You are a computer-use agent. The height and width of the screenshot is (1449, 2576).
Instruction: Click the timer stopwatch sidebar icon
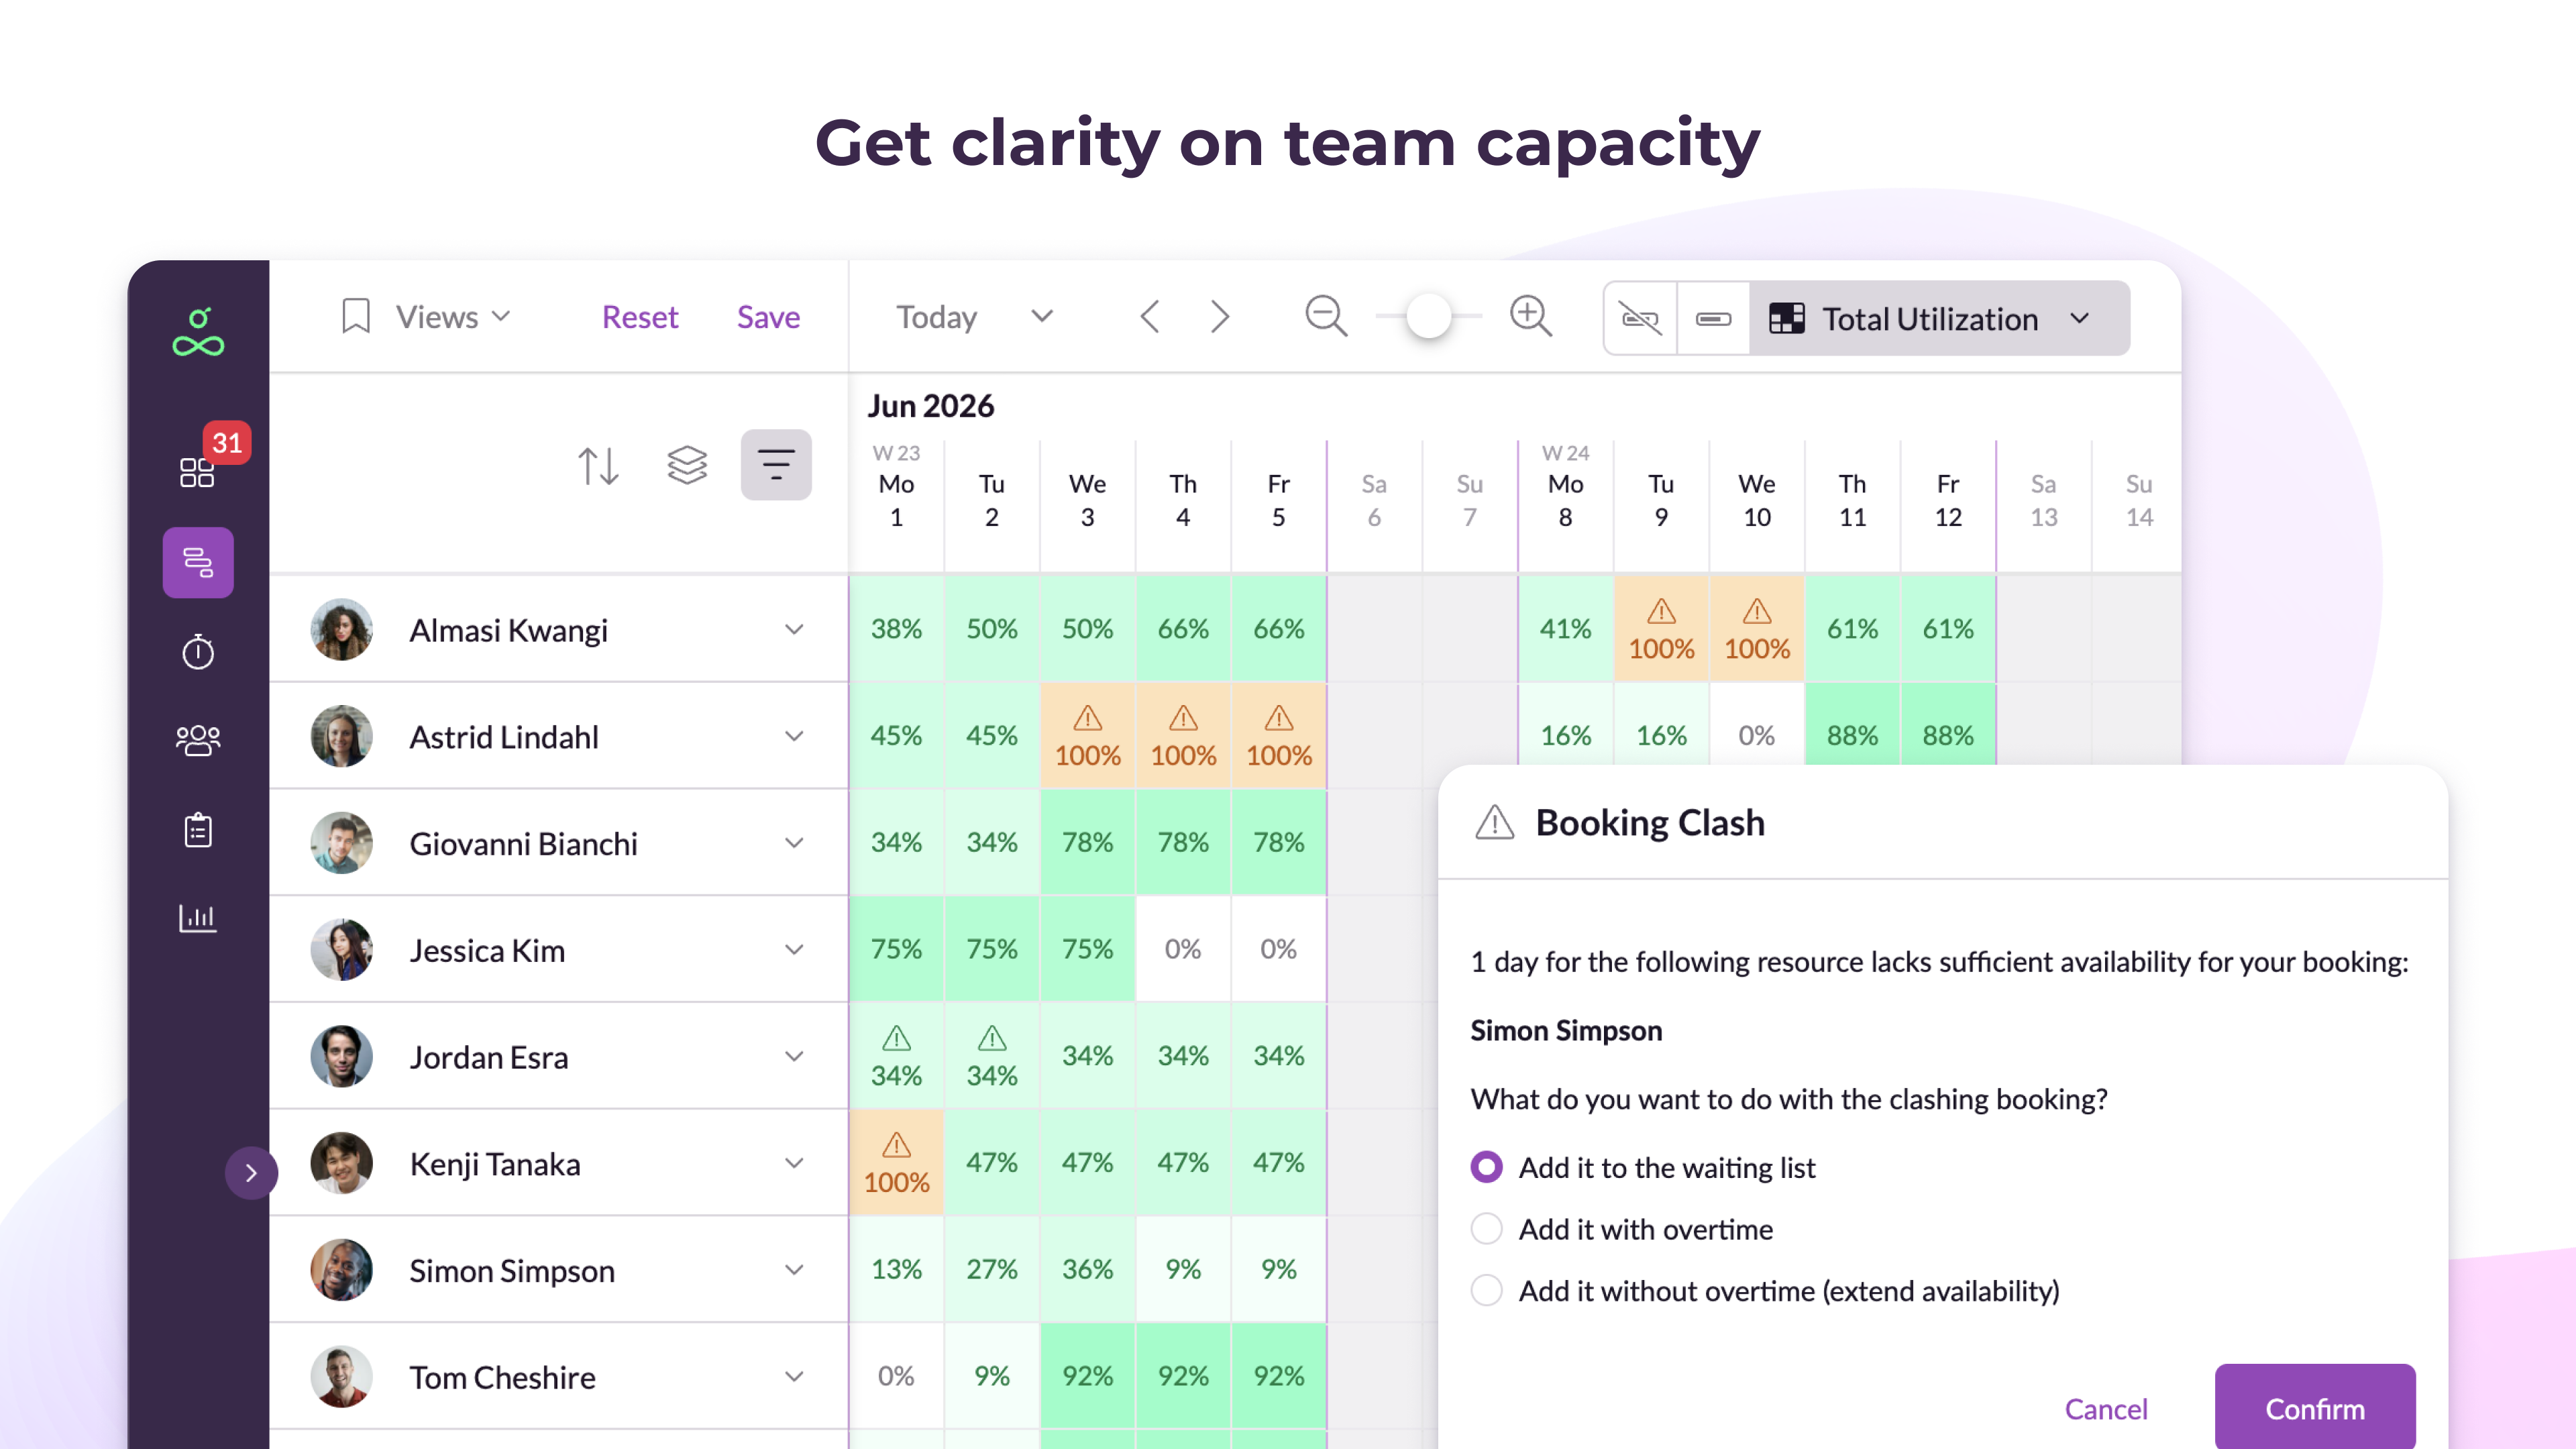tap(197, 651)
